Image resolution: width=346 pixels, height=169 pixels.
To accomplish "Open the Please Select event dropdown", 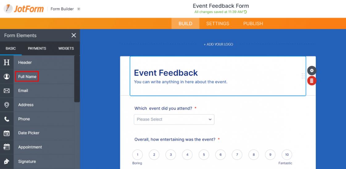I will 174,119.
